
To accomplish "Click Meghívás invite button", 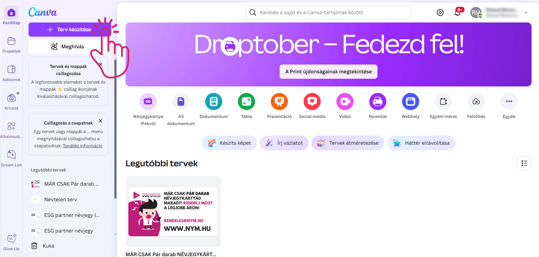I will point(70,47).
